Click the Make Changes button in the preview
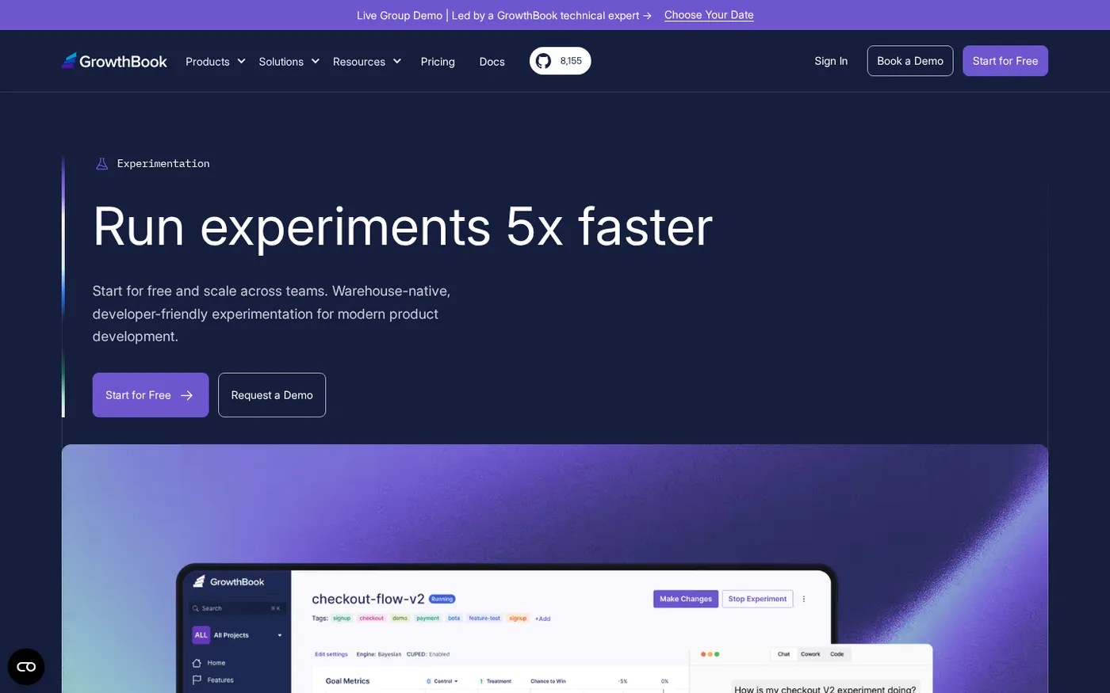This screenshot has height=693, width=1110. point(686,599)
